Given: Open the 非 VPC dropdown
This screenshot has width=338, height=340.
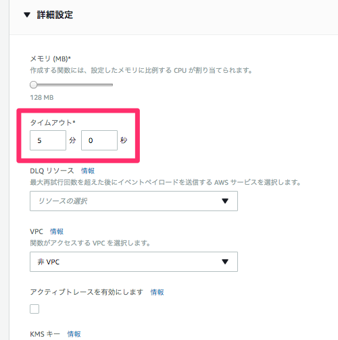Looking at the screenshot, I should coord(134,262).
